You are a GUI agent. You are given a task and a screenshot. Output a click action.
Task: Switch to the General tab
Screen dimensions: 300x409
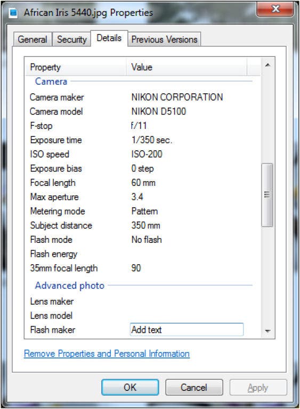click(x=33, y=39)
